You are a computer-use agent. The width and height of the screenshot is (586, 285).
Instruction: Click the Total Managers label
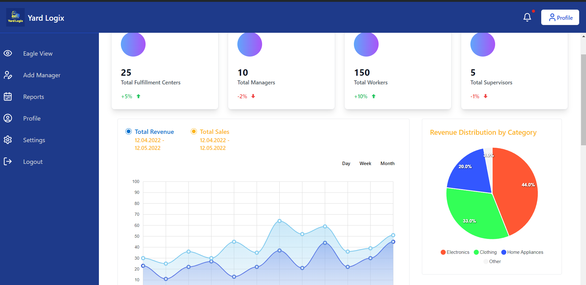(256, 83)
